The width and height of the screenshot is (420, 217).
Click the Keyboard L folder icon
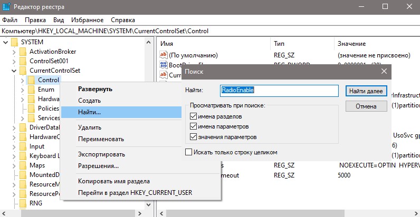tap(23, 156)
